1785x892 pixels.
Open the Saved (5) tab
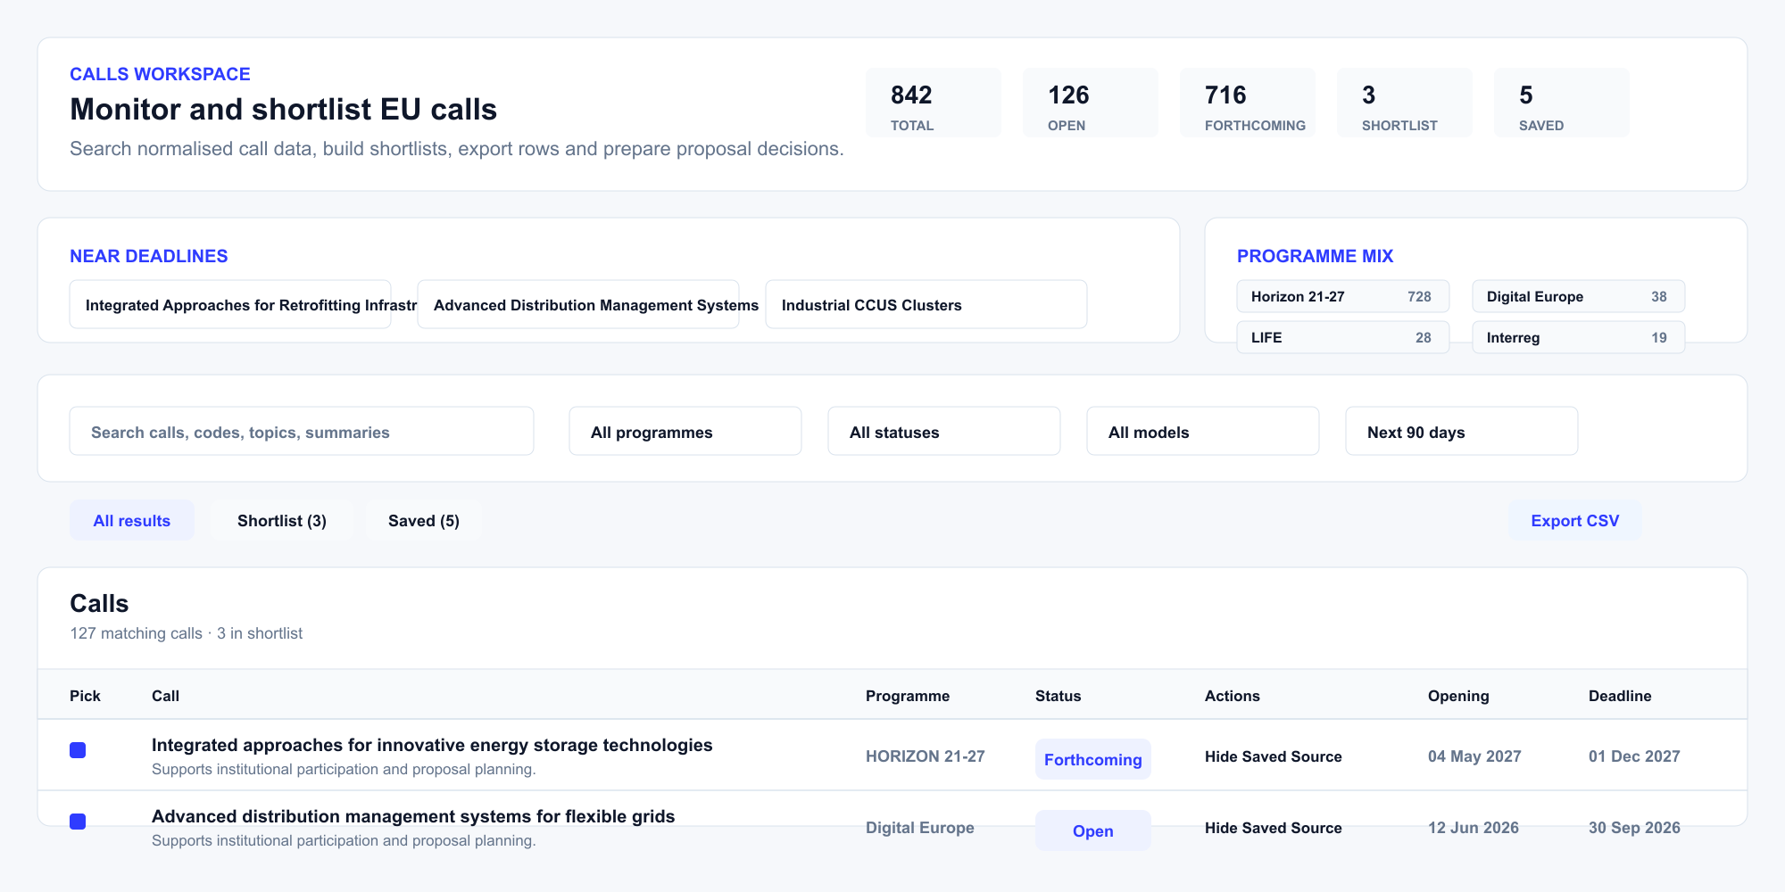point(424,521)
